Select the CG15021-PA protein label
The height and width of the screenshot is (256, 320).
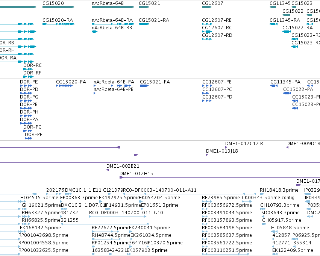tap(155, 82)
